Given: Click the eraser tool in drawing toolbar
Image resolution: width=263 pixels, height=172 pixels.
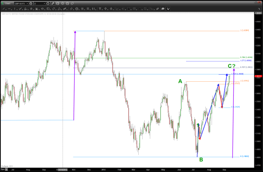Looking at the screenshot, I should (x=157, y=9).
